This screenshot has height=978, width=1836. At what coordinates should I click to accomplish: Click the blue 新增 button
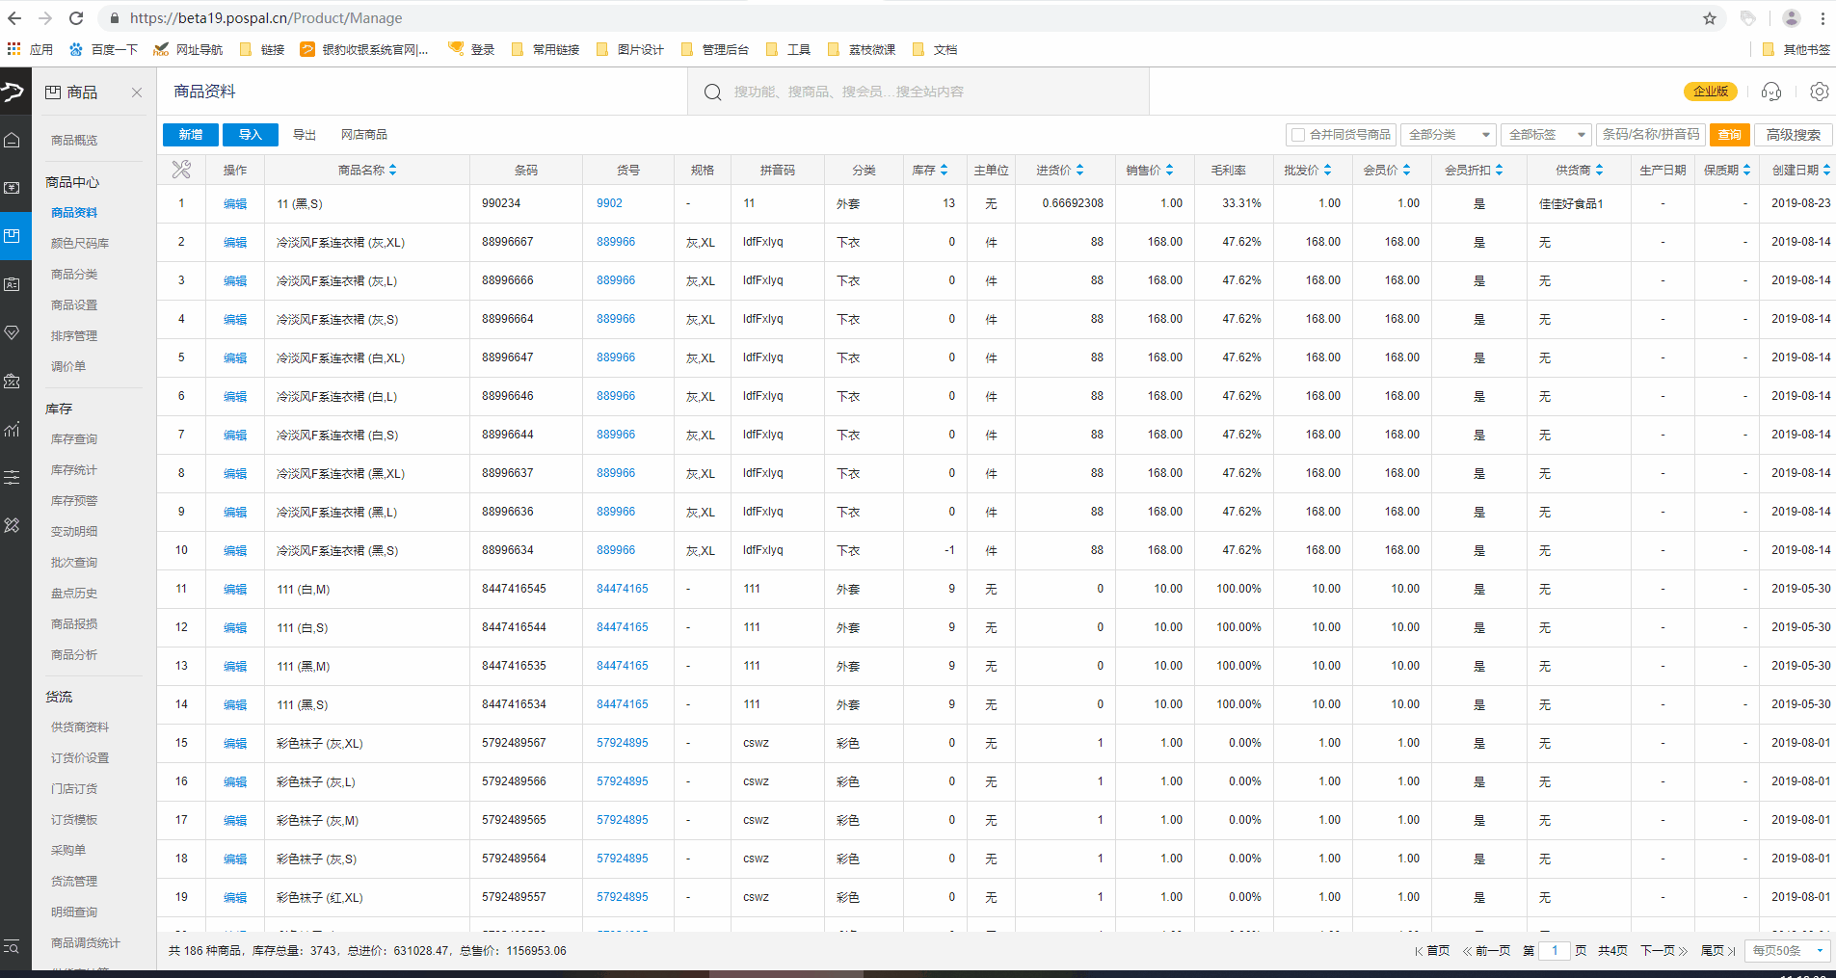click(190, 135)
